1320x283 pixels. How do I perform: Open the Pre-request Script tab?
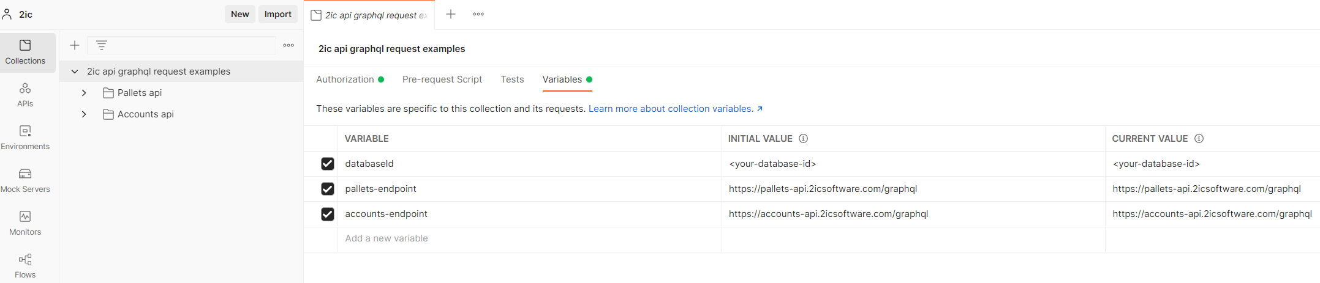click(442, 79)
